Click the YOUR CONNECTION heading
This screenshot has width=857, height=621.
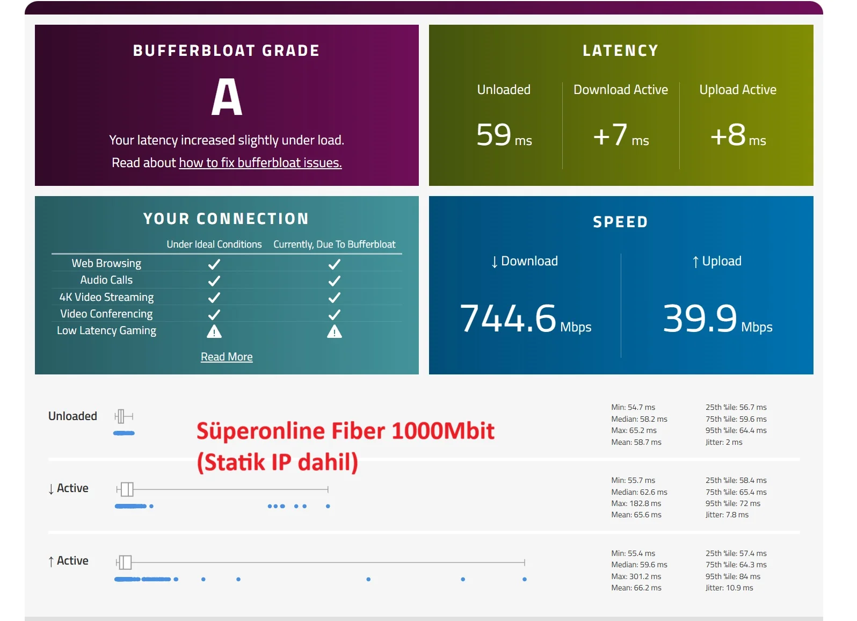[227, 219]
